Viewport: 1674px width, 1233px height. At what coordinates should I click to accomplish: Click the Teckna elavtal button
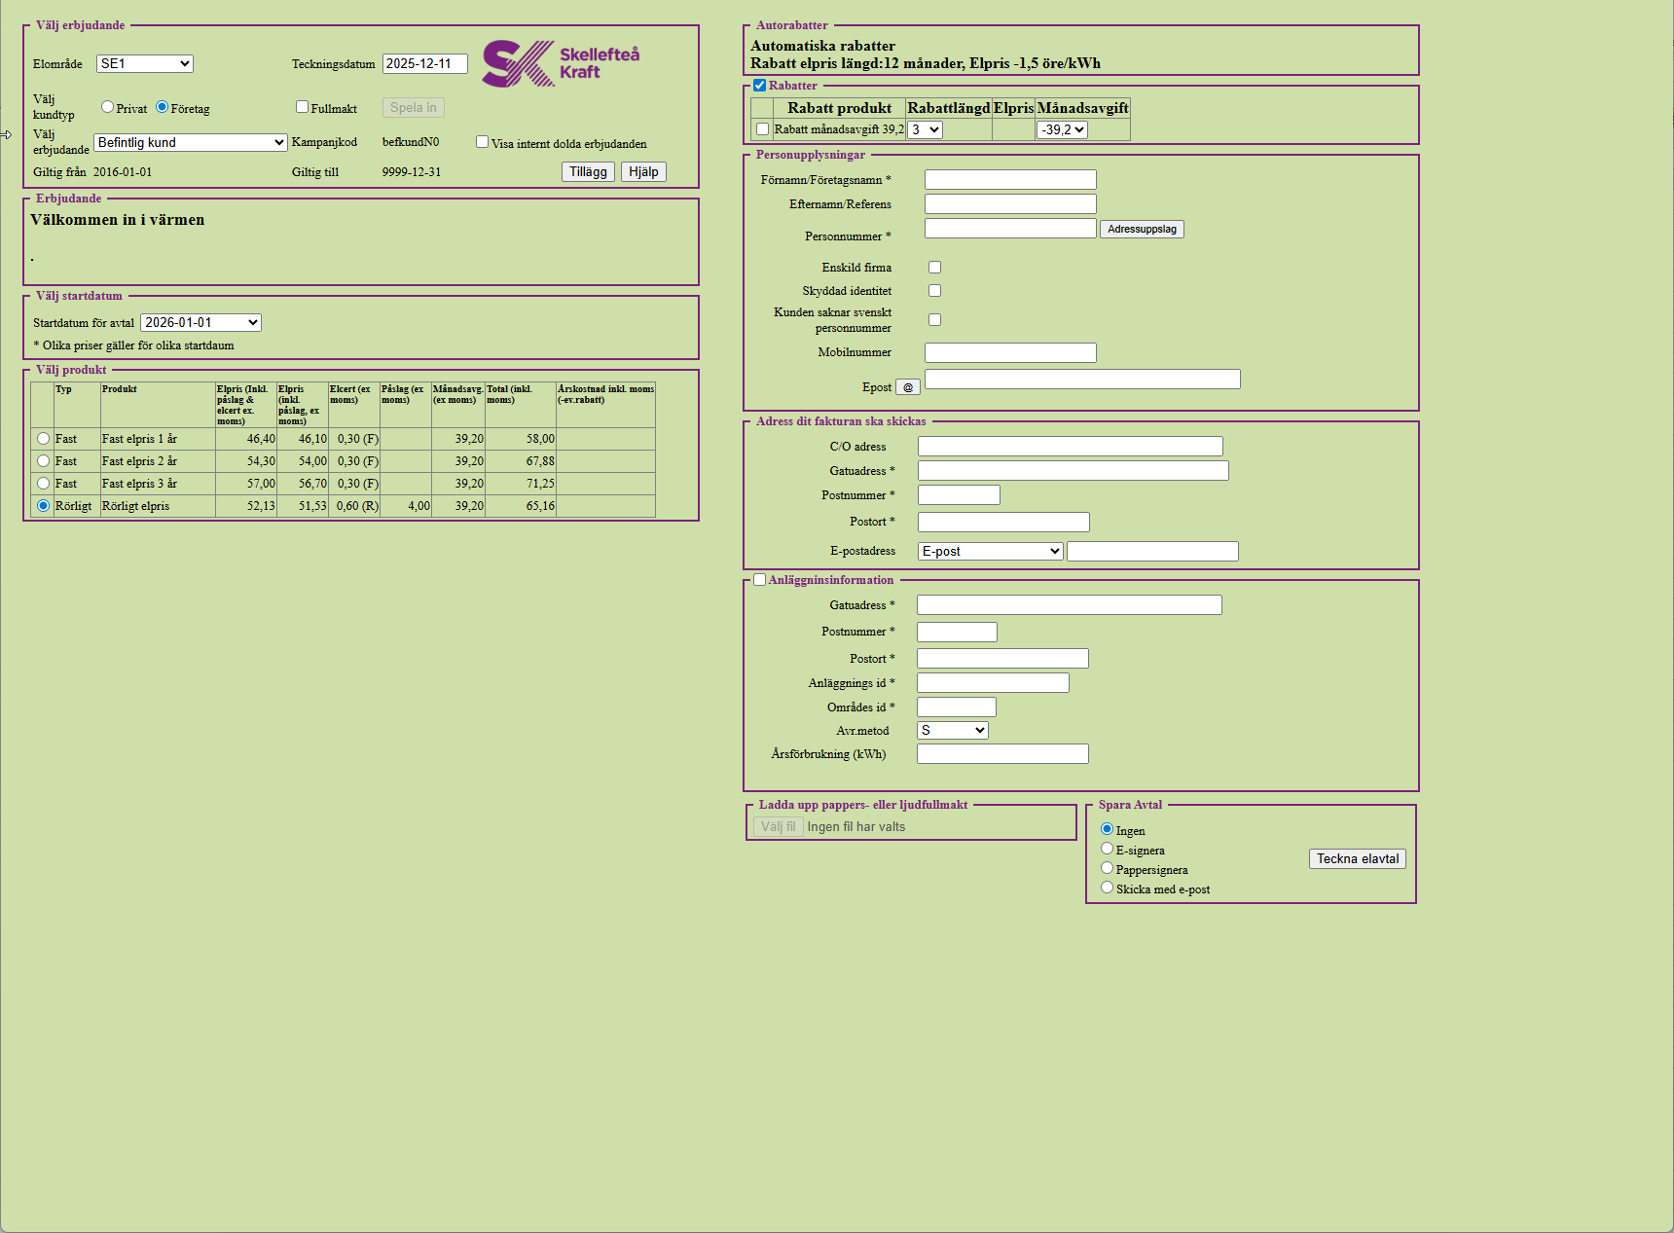1357,859
